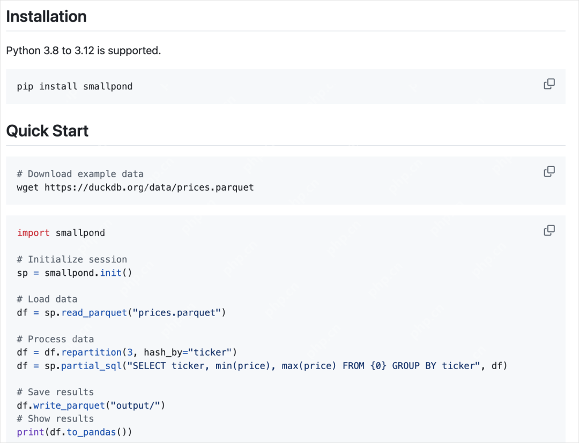
Task: Click the '# Process data' comment
Action: (55, 339)
